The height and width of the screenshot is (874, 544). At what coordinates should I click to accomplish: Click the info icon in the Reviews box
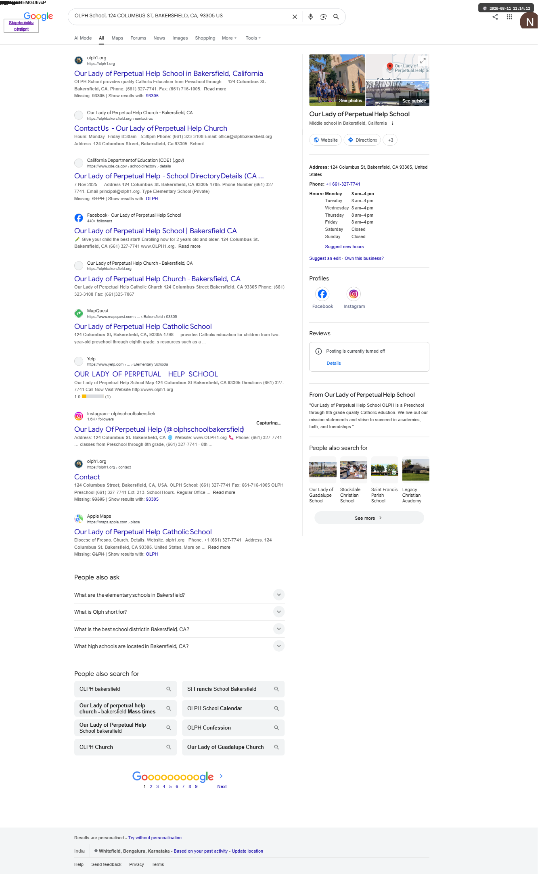pos(318,351)
